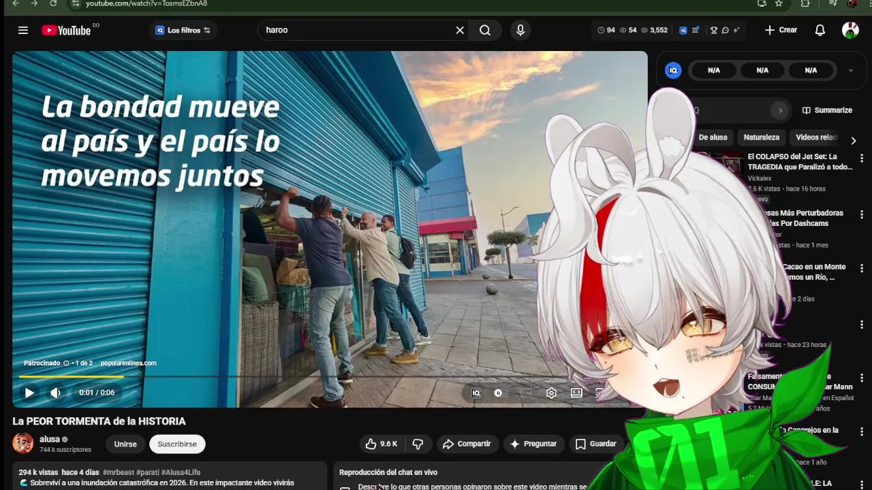Click the round blue IQ badge in sidebar panel
The width and height of the screenshot is (872, 490).
(x=673, y=70)
